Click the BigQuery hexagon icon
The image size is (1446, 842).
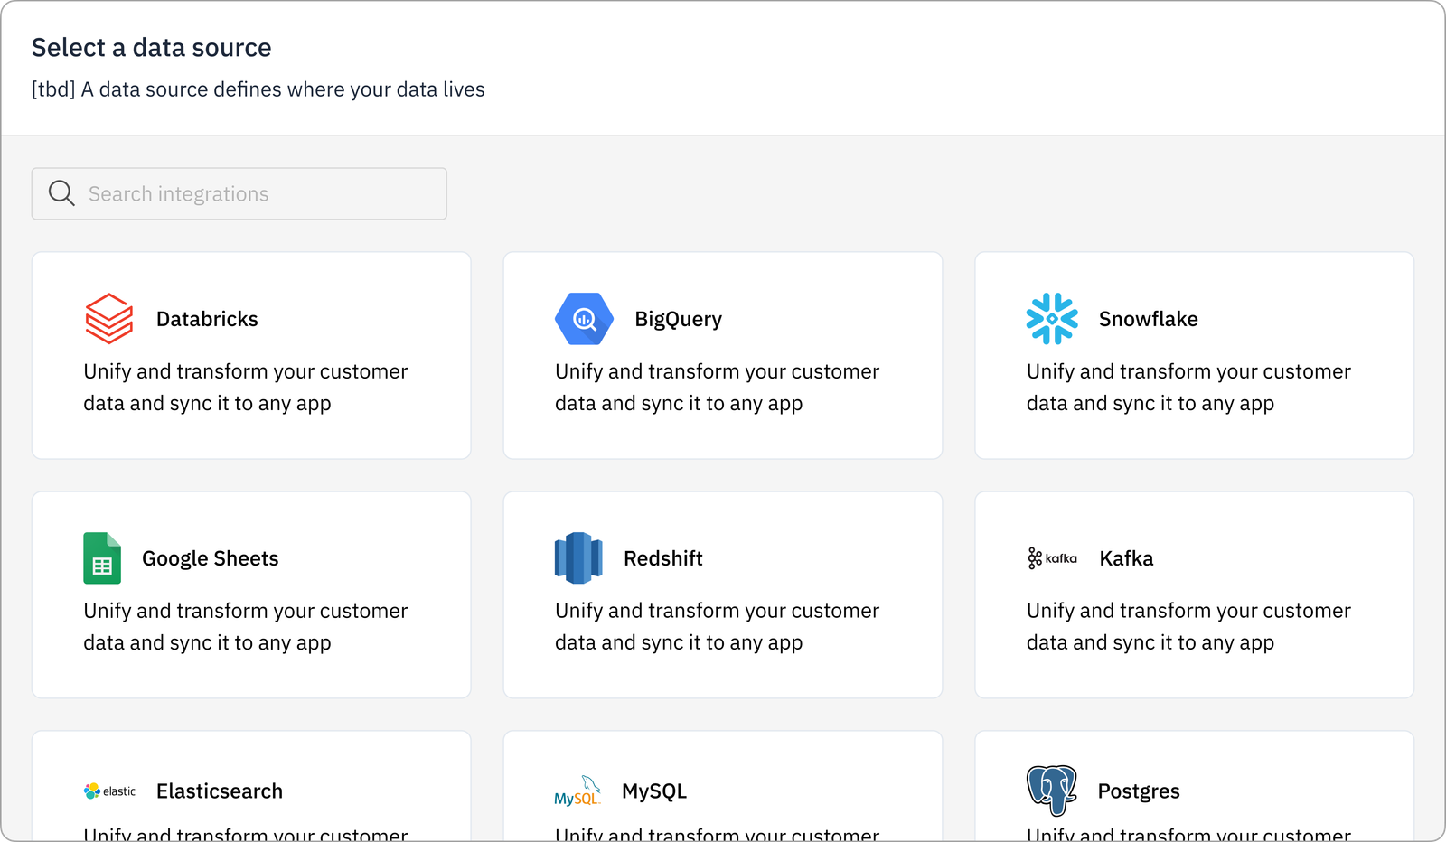583,318
